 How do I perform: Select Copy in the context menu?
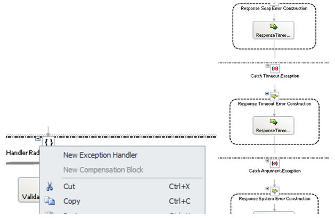[72, 201]
